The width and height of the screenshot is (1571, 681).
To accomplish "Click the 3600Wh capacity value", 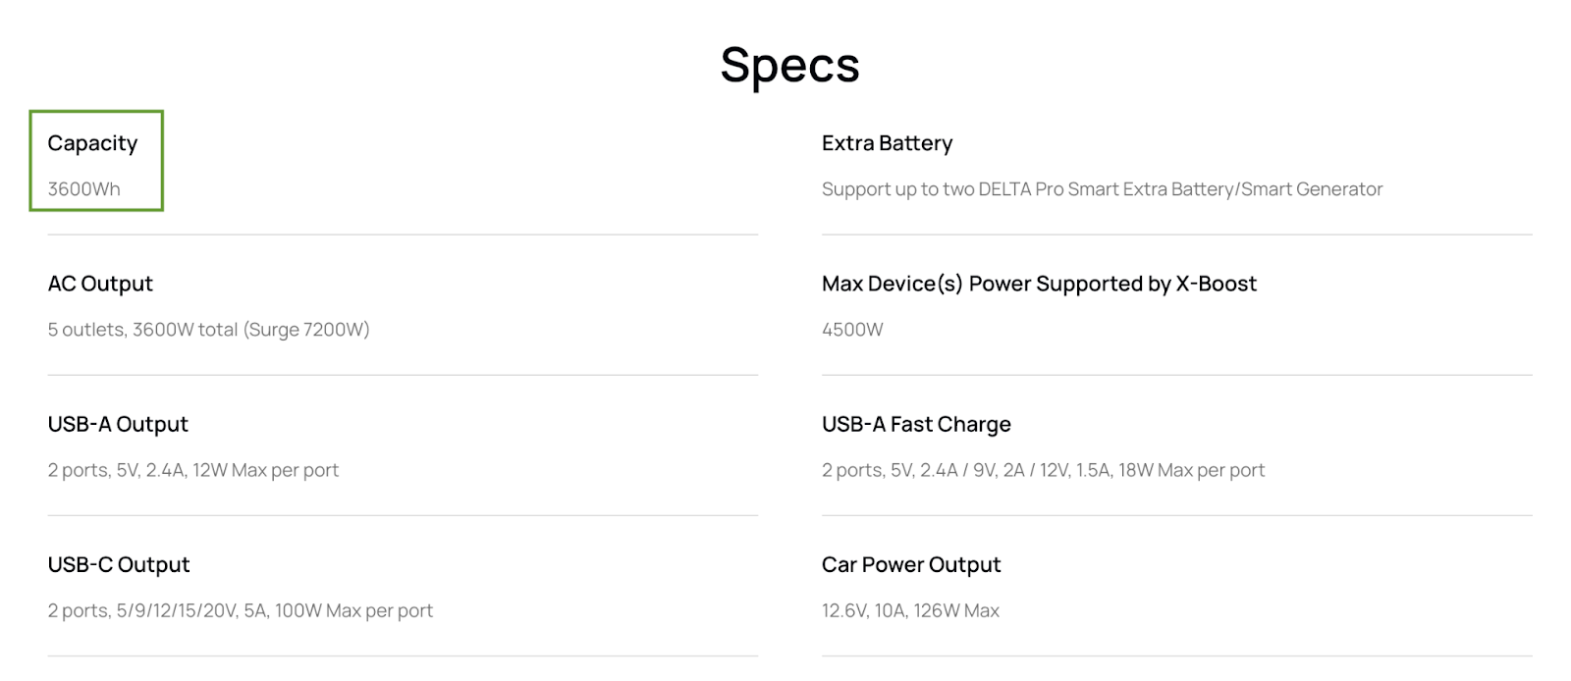I will (x=83, y=189).
